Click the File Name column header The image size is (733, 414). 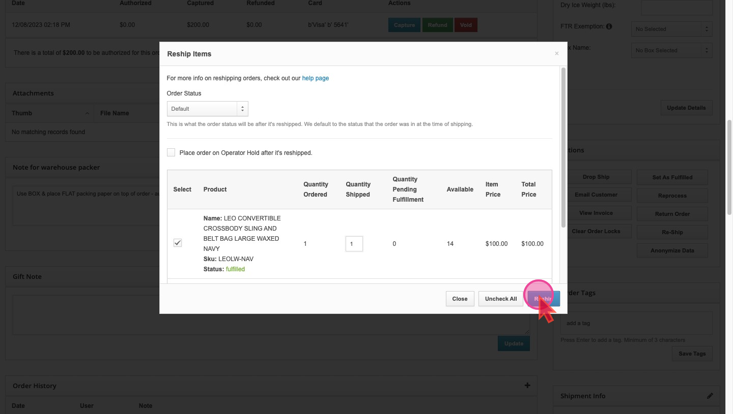[115, 113]
